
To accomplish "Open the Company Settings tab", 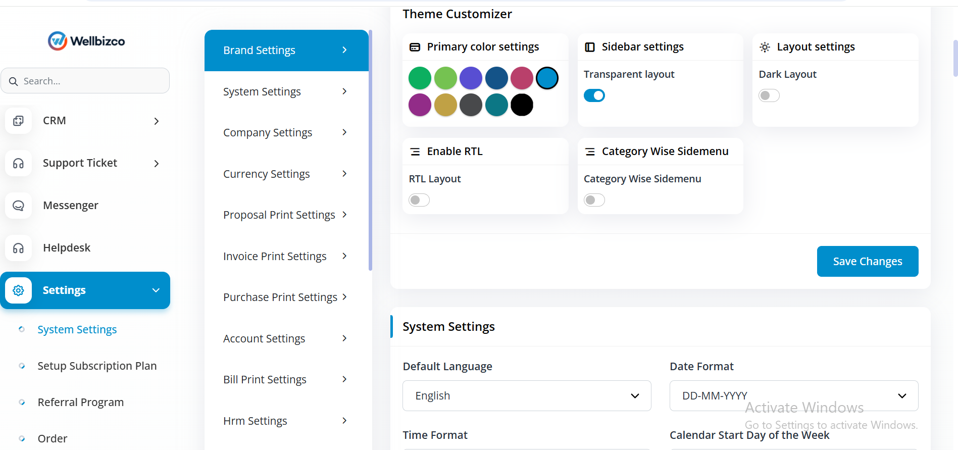I will pos(286,133).
